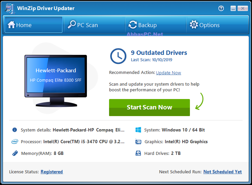
Task: Close the Driver Updater window
Action: pyautogui.click(x=243, y=8)
